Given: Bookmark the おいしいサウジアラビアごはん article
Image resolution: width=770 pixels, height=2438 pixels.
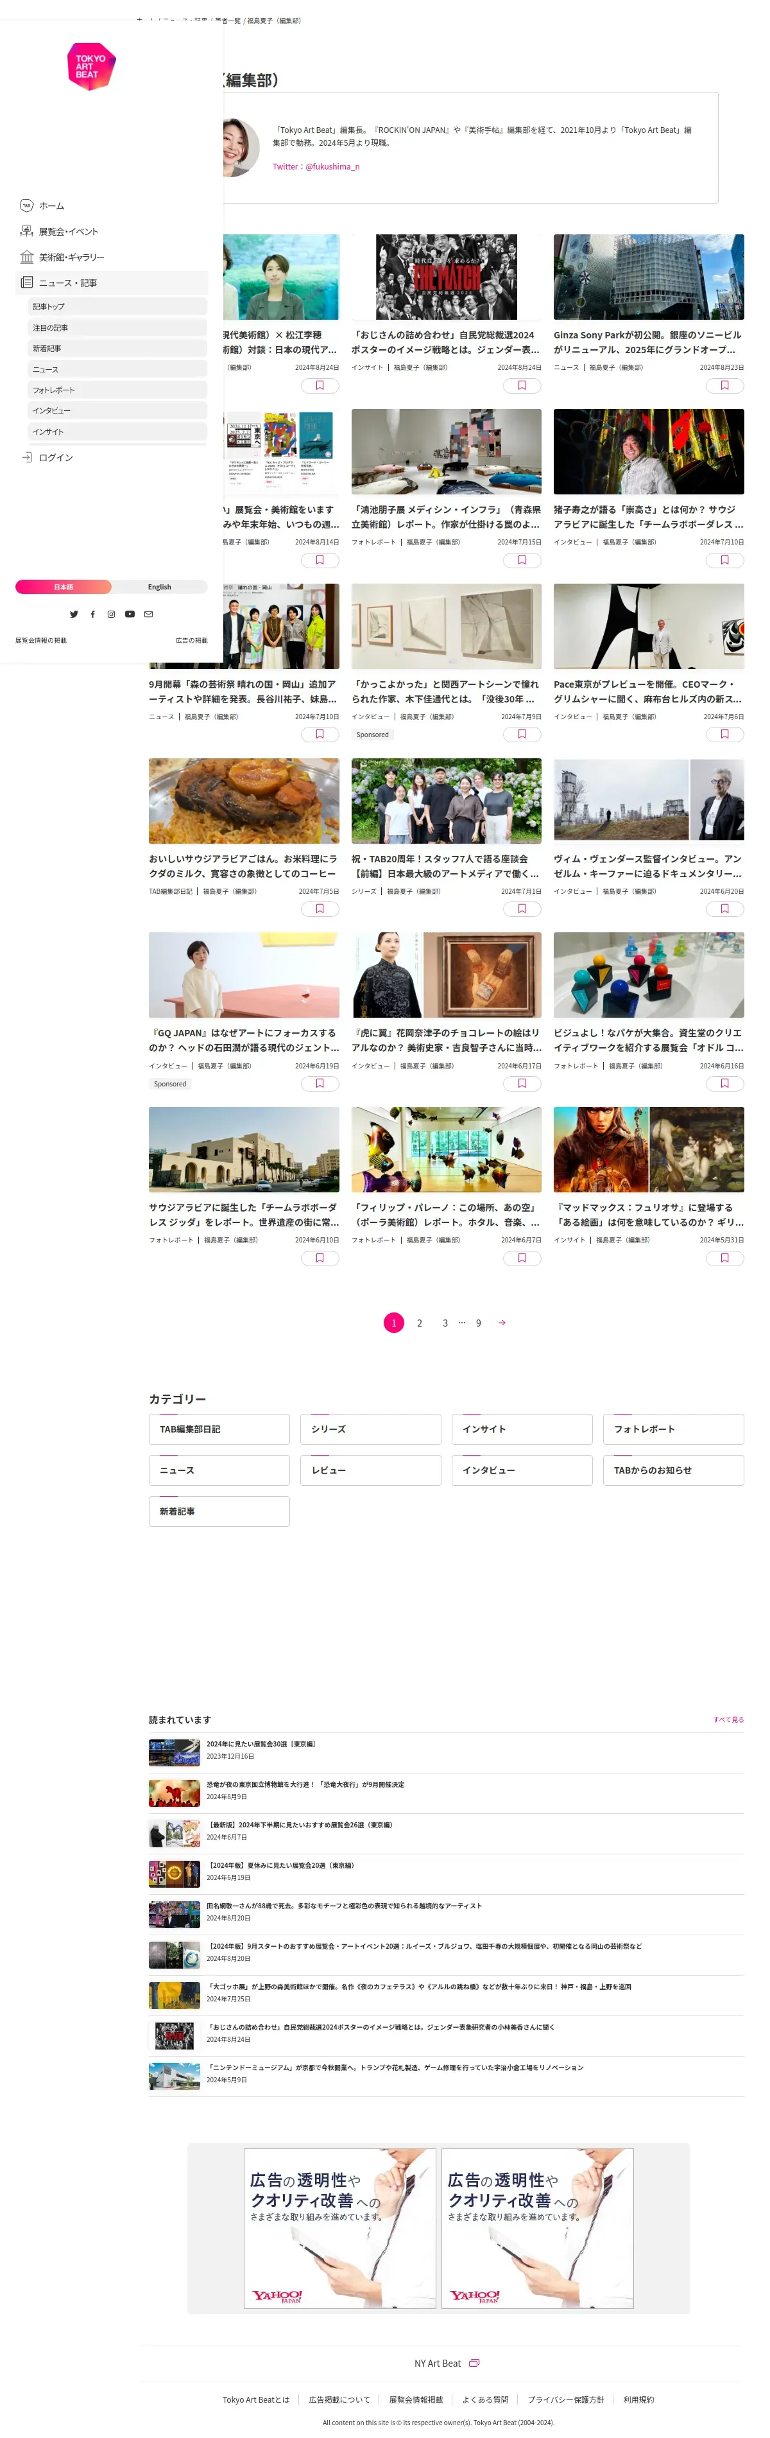Looking at the screenshot, I should pyautogui.click(x=320, y=910).
